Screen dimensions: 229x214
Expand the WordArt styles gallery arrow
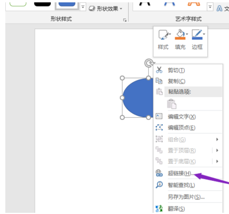(x=210, y=7)
